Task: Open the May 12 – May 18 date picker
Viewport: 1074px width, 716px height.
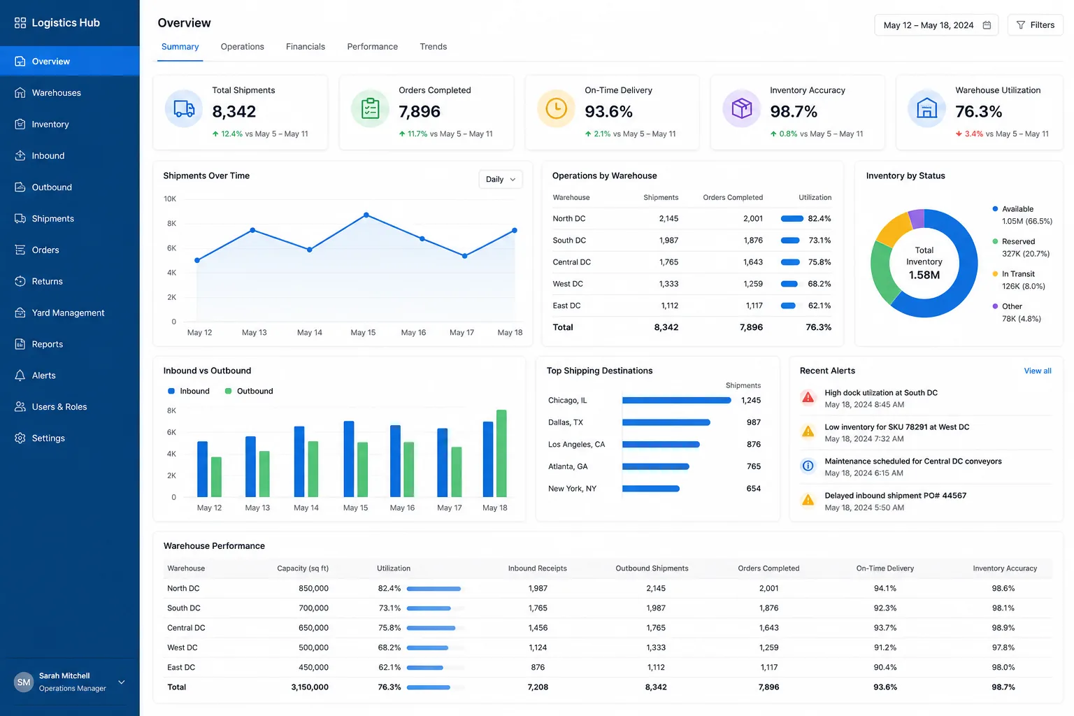Action: click(936, 25)
